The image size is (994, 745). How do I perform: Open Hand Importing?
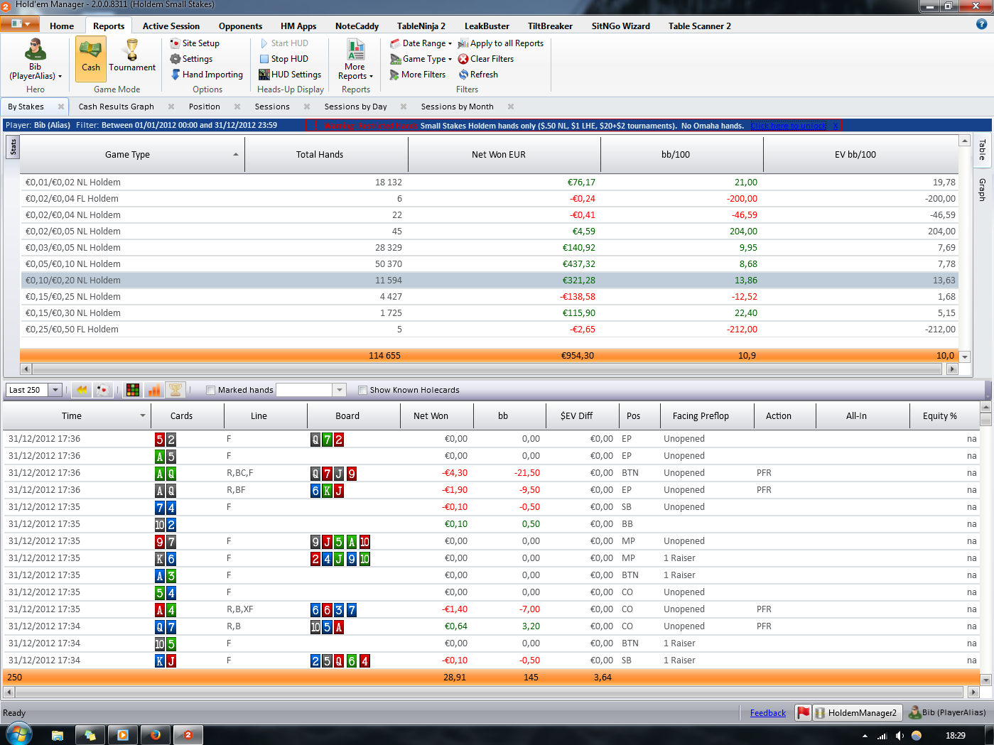207,75
